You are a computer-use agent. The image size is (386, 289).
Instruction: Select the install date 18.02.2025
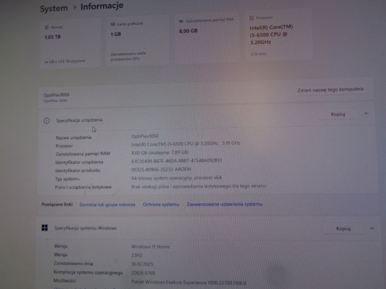pos(143,264)
